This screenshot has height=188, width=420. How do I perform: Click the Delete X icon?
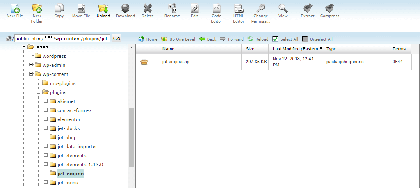(x=148, y=8)
